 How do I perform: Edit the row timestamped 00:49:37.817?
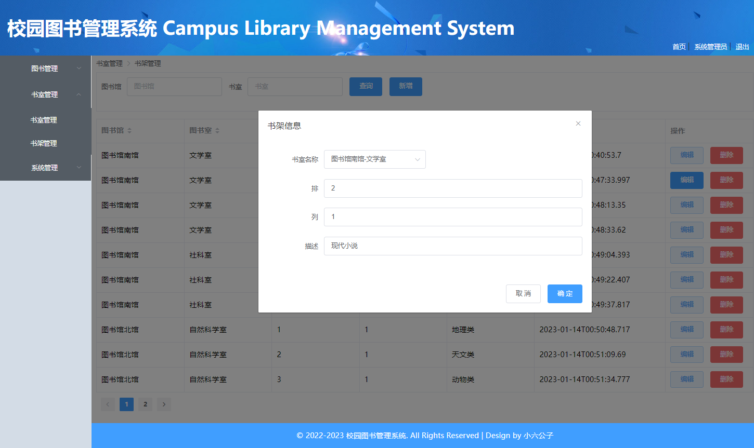pos(687,305)
